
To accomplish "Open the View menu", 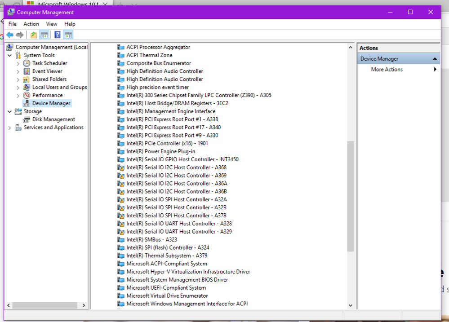I will coord(52,24).
